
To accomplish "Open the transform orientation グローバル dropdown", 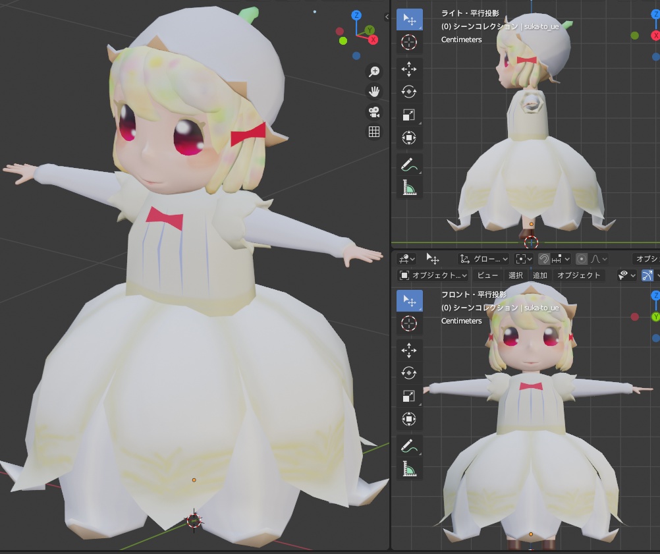I will coord(487,259).
